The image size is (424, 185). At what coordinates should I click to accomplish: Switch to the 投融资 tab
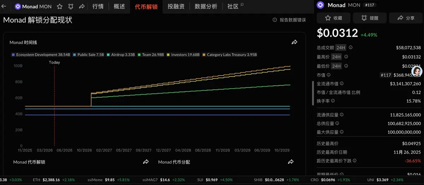176,6
